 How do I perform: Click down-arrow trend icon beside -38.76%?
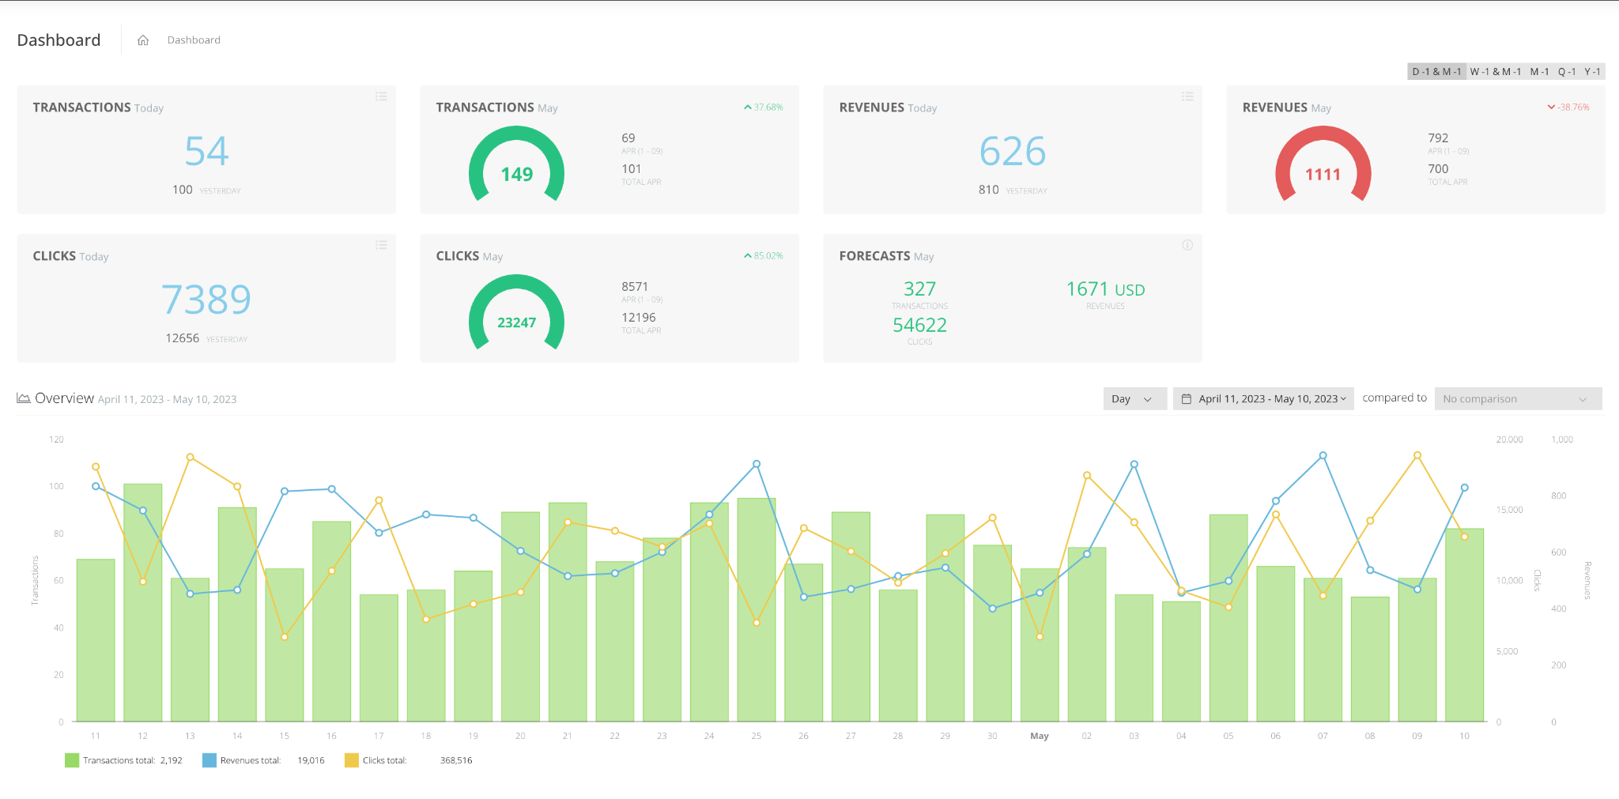pos(1551,107)
